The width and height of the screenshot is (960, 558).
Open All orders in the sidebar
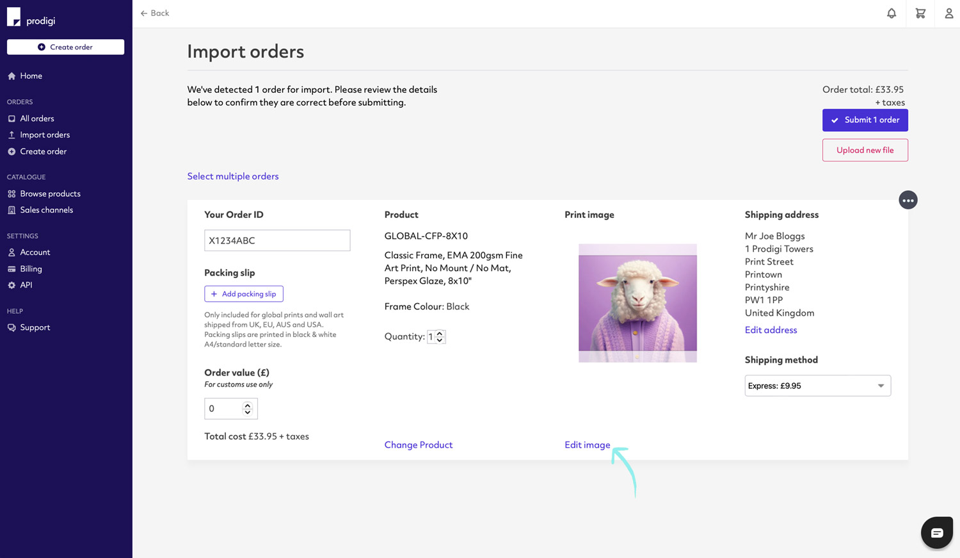36,119
